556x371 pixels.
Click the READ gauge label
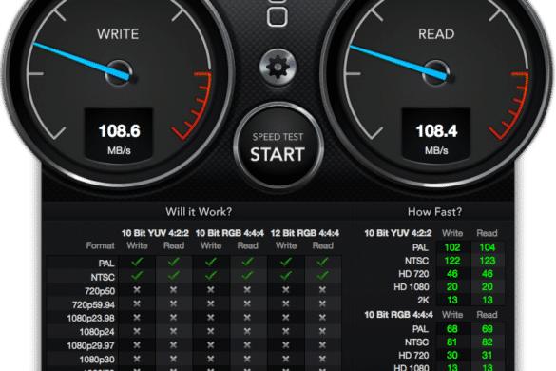point(436,34)
